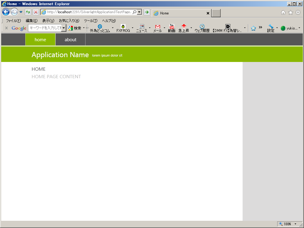Click the red X Stop loading icon
304x228 pixels.
[36, 12]
